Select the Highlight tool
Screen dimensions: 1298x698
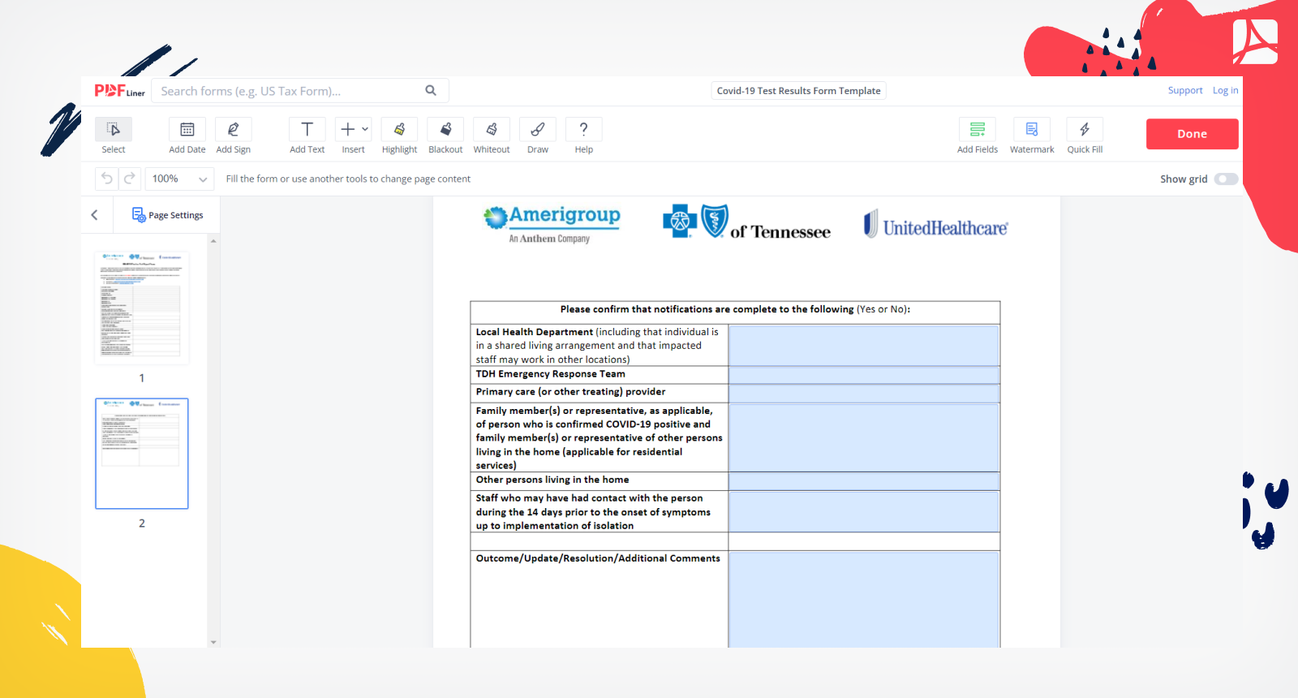point(399,136)
